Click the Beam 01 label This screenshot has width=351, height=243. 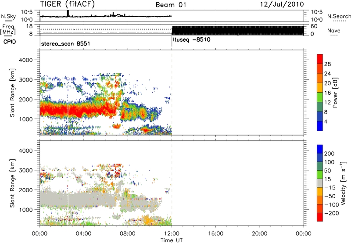pyautogui.click(x=171, y=5)
